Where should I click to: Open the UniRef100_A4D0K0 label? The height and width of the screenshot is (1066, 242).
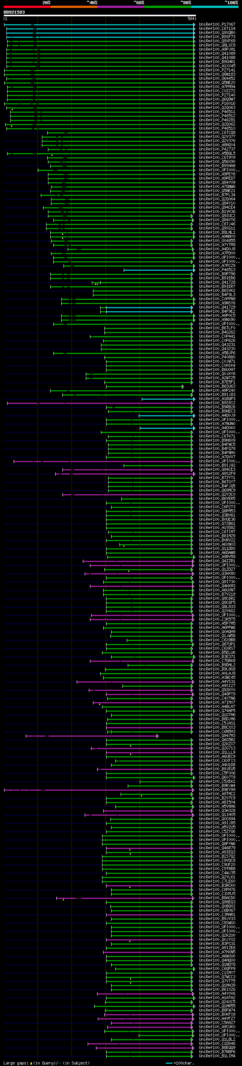click(217, 428)
